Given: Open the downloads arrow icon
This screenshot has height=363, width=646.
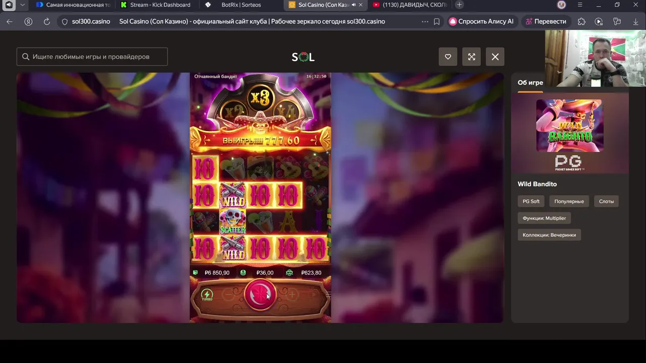Looking at the screenshot, I should pos(635,22).
